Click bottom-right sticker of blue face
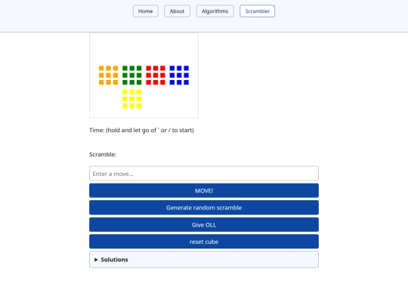408x306 pixels. coord(187,82)
